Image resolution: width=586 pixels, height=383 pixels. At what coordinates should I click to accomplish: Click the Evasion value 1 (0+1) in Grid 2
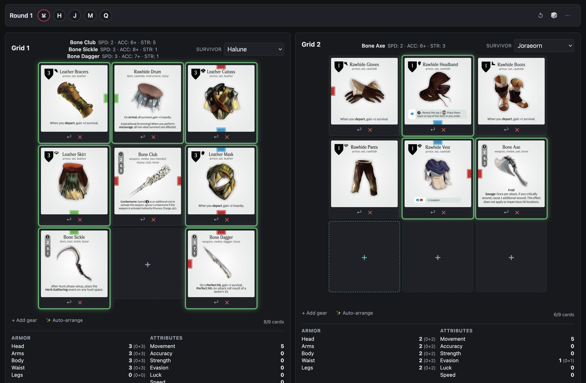(x=566, y=360)
